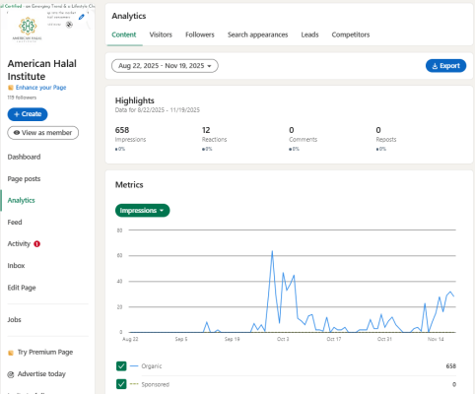Click the eye icon in View as member
Viewport: 475px width, 394px height.
(17, 133)
